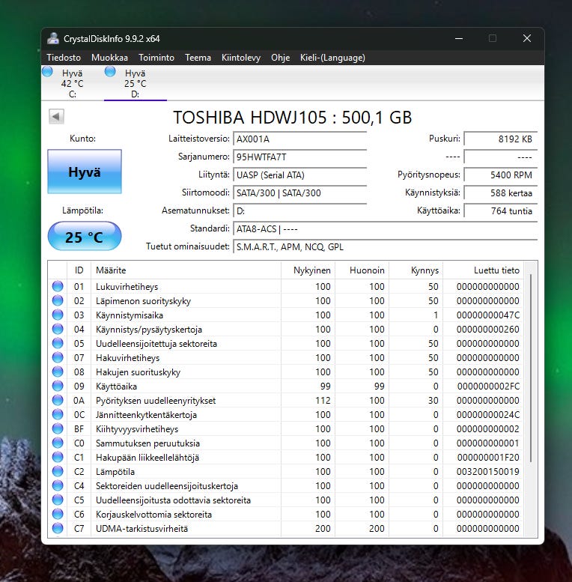Click the Puskuri value 8192 KB
Viewport: 572px width, 582px height.
point(500,139)
